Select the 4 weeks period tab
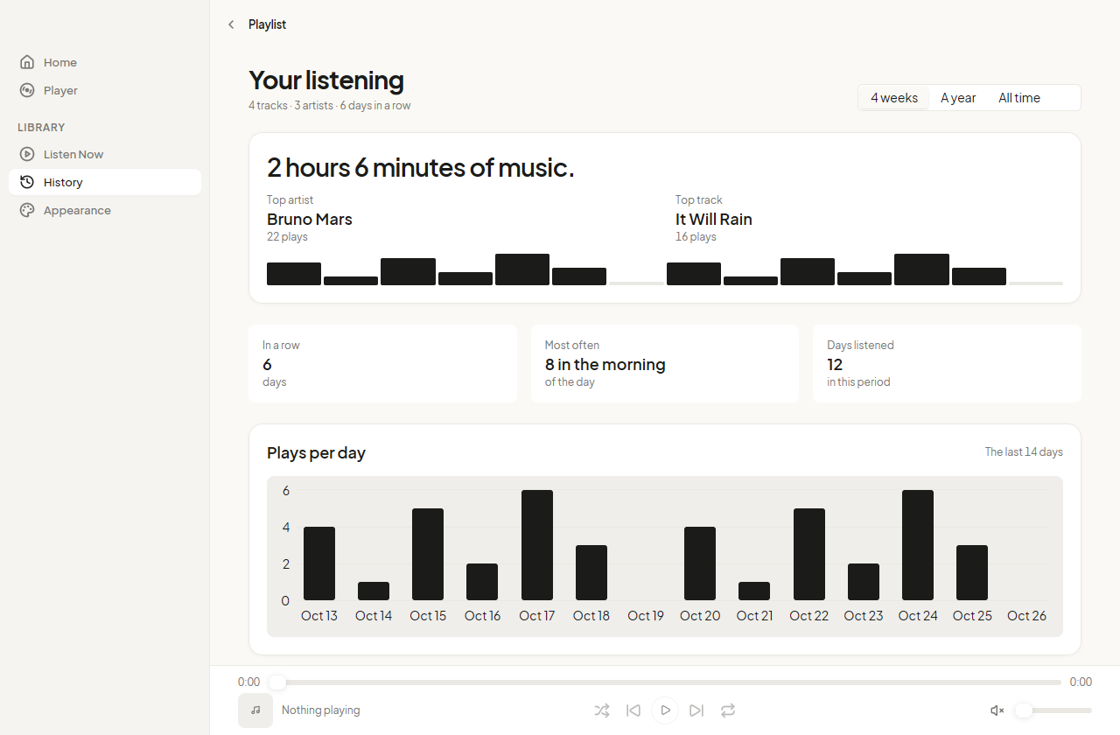Screen dimensions: 1120x735 click(894, 98)
